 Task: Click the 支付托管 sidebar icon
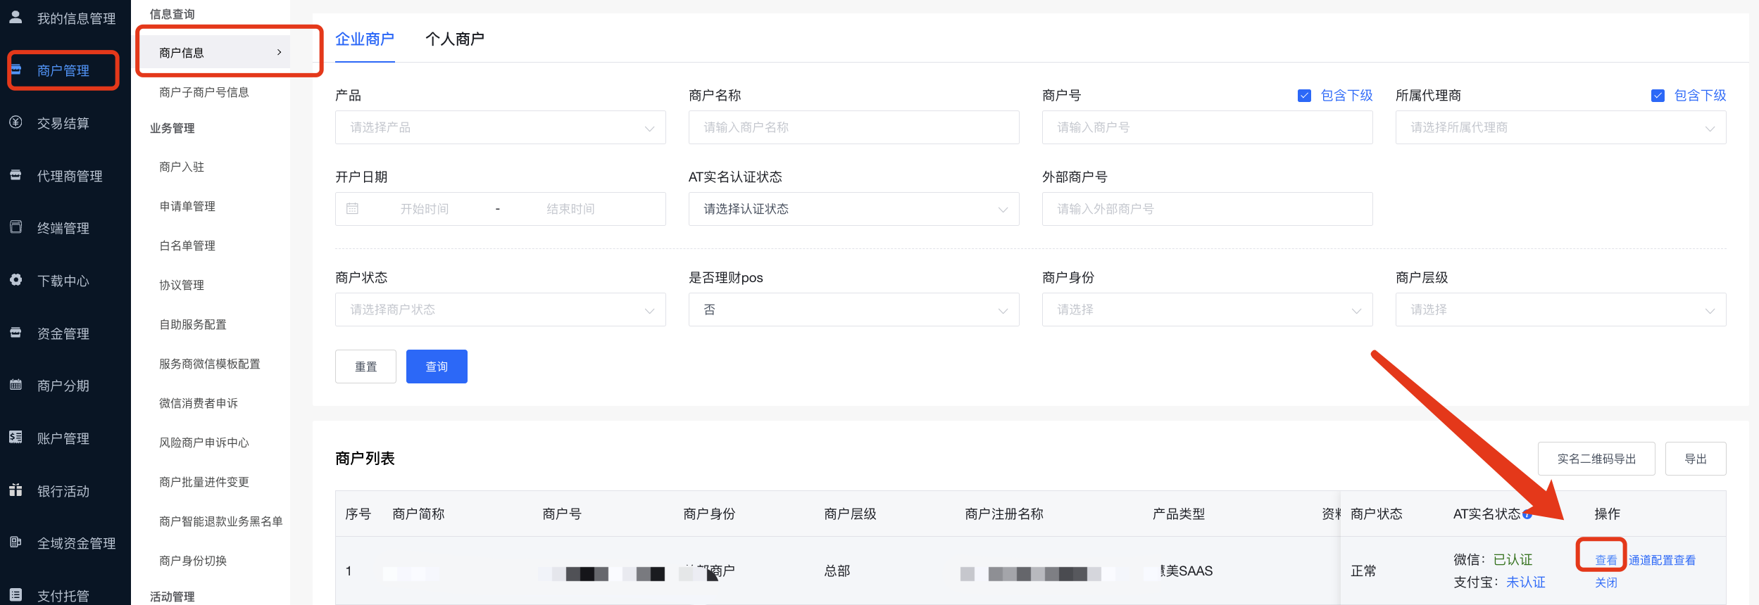15,595
